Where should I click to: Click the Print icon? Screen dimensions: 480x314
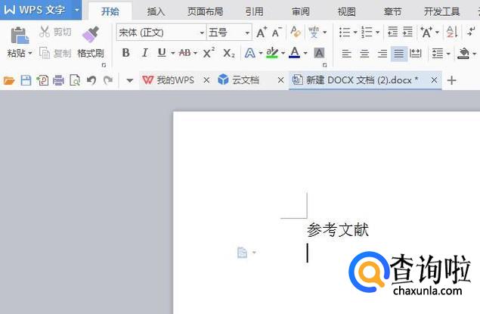(x=58, y=80)
